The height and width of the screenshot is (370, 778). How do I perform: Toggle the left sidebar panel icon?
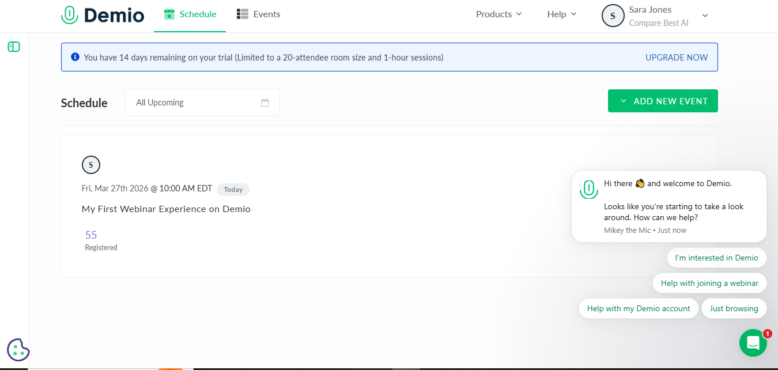[14, 47]
